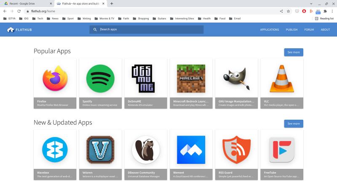See more Popular Apps
Viewport: 337px width, 189px height.
coord(294,52)
